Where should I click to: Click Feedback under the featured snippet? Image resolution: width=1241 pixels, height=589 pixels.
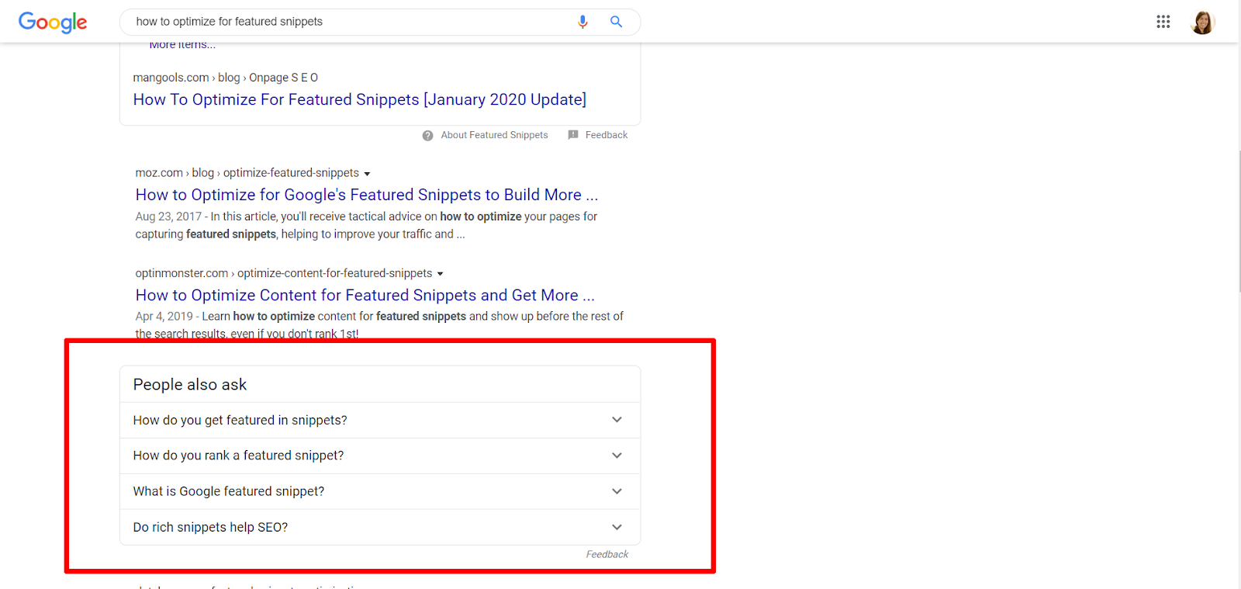(x=607, y=135)
